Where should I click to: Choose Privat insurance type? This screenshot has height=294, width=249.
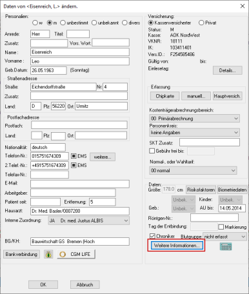click(x=201, y=23)
